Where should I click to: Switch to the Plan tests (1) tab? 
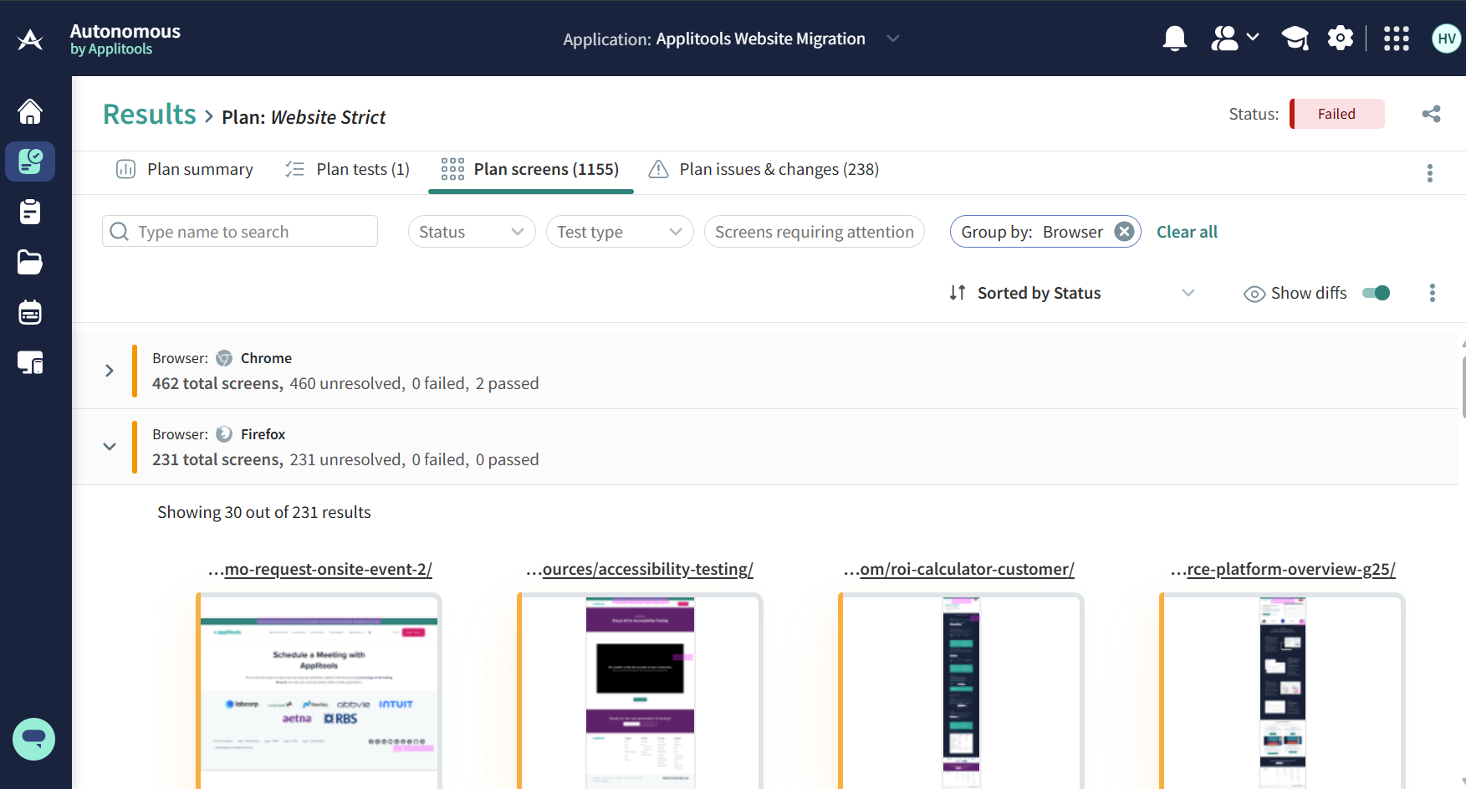point(347,169)
